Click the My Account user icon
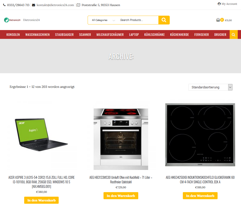The width and height of the screenshot is (241, 205). point(219,4)
